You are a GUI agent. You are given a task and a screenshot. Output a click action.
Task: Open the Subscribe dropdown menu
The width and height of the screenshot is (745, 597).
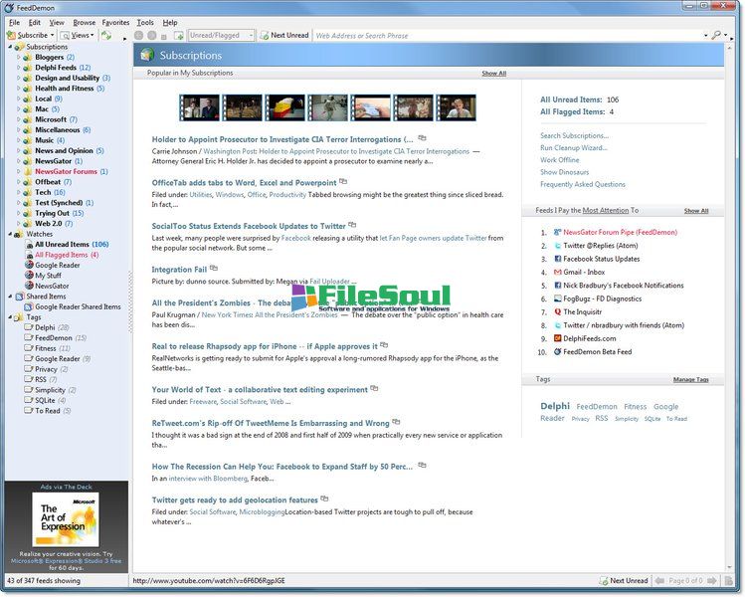(x=28, y=35)
